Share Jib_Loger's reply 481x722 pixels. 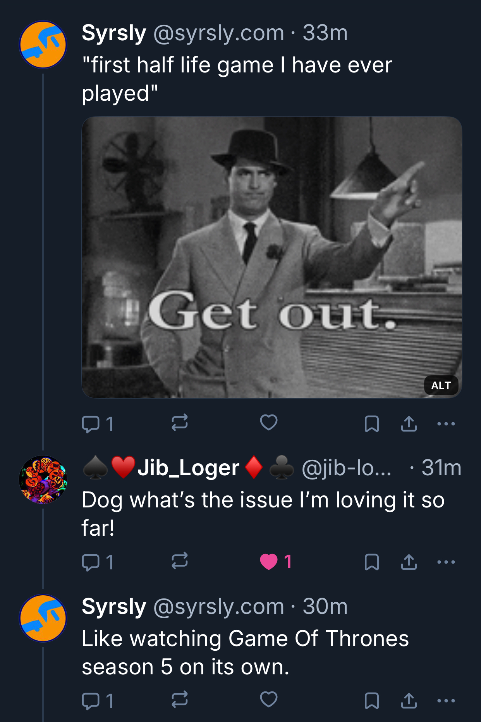[409, 562]
